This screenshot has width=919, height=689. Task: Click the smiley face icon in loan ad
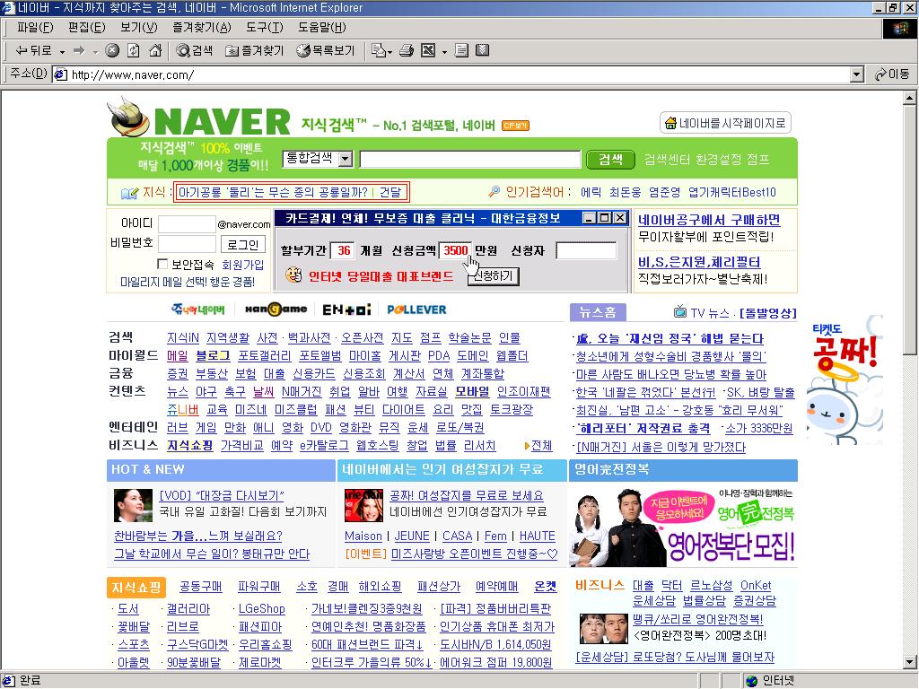tap(293, 275)
